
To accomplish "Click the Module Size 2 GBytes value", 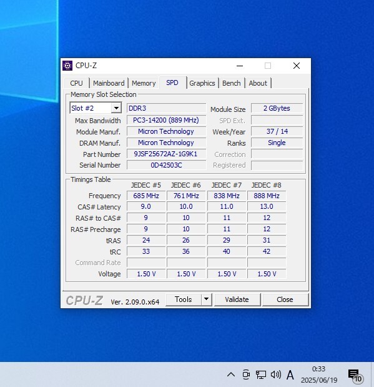I will click(277, 108).
